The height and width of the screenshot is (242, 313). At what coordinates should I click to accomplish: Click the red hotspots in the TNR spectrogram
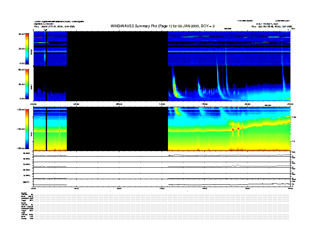(x=238, y=129)
